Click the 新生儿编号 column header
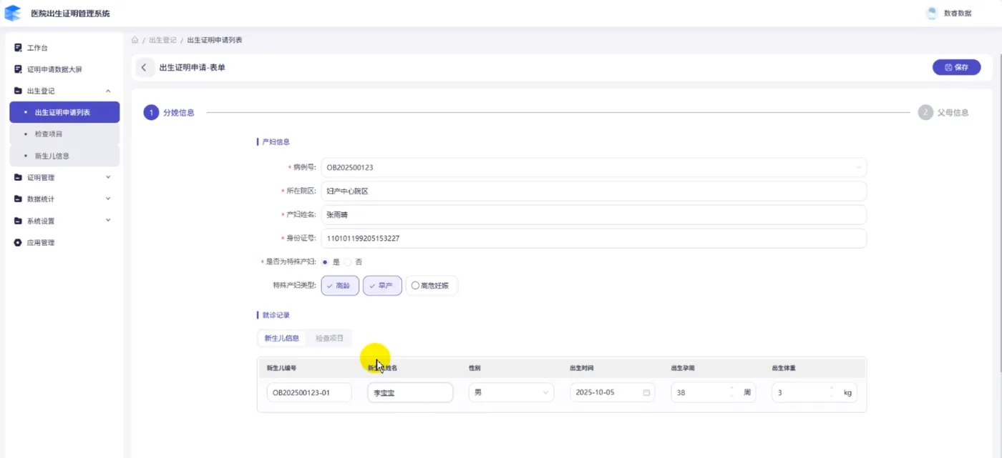Screen dimensions: 1002x458 click(x=282, y=368)
